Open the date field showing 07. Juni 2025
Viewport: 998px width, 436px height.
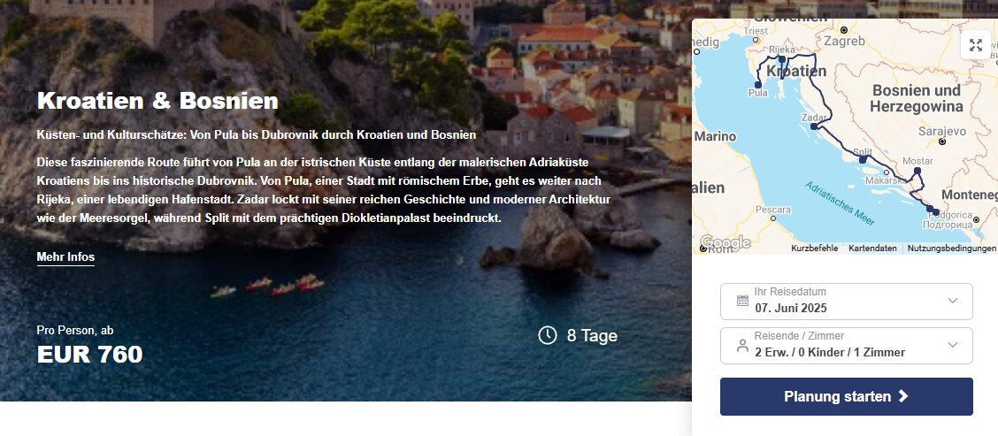tap(847, 302)
